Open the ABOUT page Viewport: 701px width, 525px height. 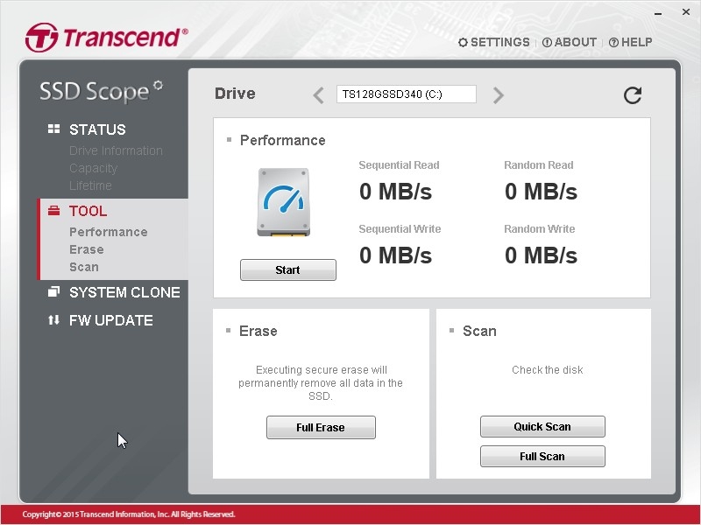569,42
